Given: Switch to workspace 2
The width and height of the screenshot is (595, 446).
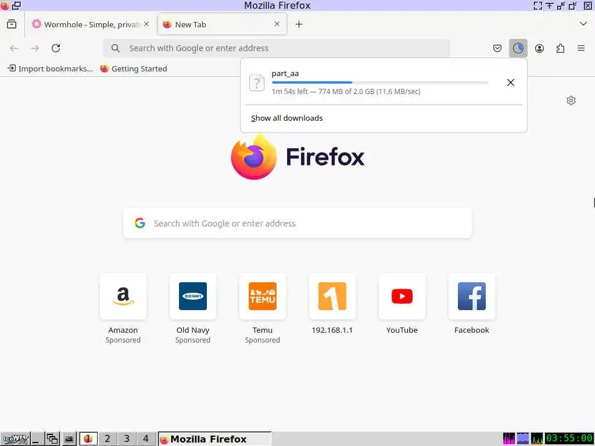Looking at the screenshot, I should point(107,439).
